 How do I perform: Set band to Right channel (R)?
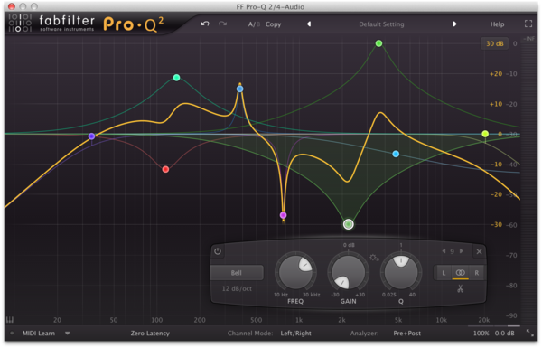click(477, 273)
